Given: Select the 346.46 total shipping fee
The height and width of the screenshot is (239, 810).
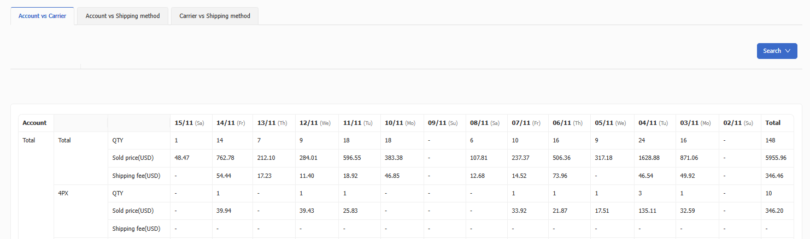Looking at the screenshot, I should pyautogui.click(x=775, y=176).
